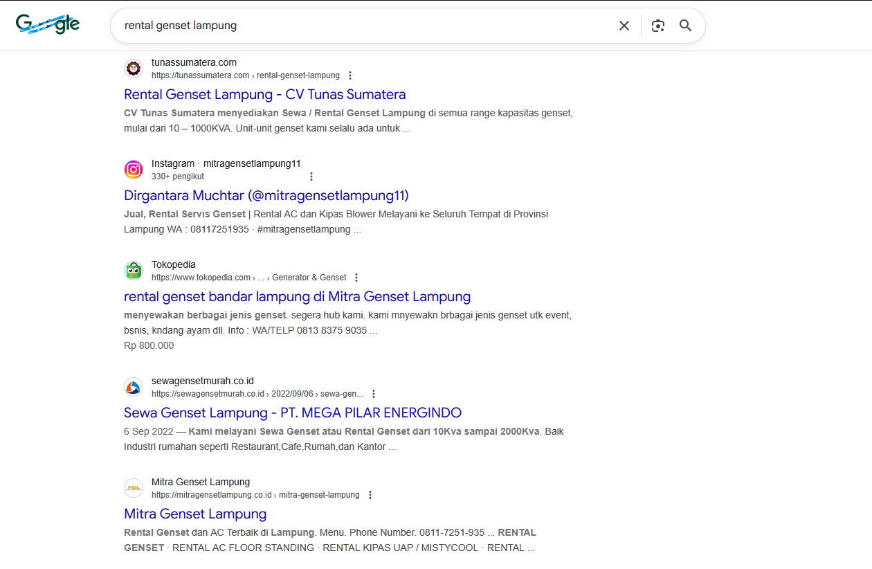Open Rental Genset Lampung - CV Tunas Sumatera
Viewport: 872px width, 569px height.
pyautogui.click(x=264, y=94)
